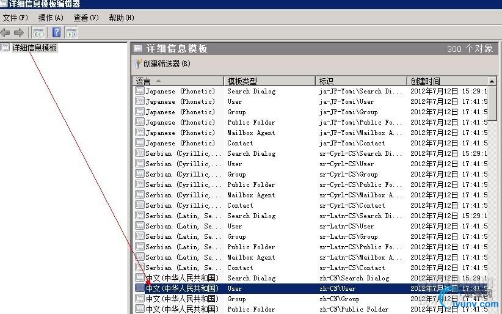The width and height of the screenshot is (502, 314).
Task: Select the sr-Latn-CS\Contact identifier cell
Action: [x=352, y=268]
